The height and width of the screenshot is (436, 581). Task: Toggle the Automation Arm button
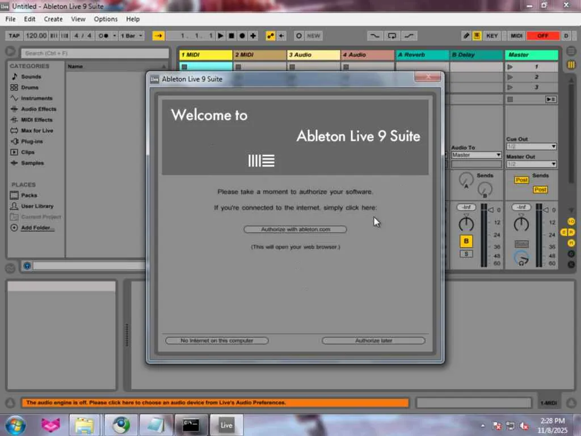coord(271,36)
